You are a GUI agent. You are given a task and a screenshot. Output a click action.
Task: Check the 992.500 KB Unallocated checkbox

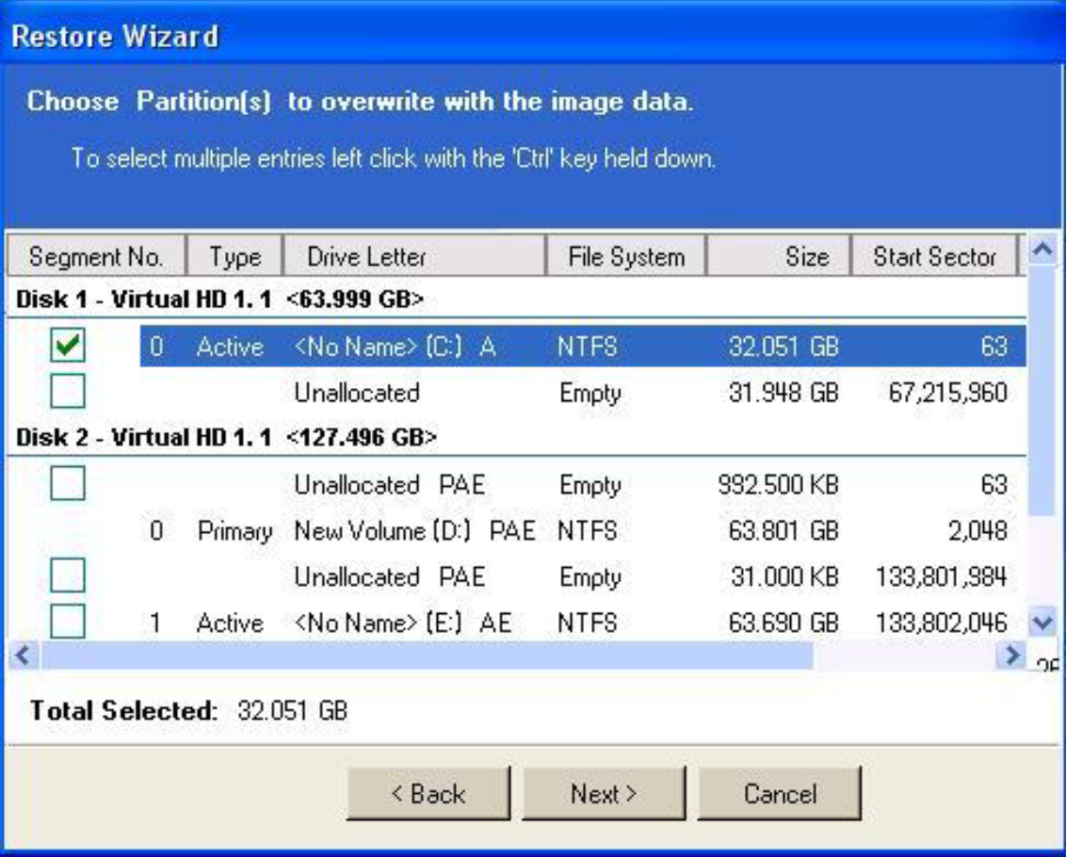pyautogui.click(x=68, y=484)
